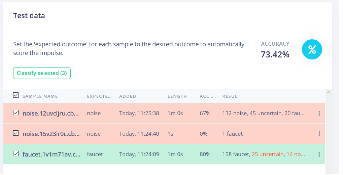Screen dimensions: 343x175
Task: Open the noise.12uvcljru sample row name
Action: coord(50,114)
